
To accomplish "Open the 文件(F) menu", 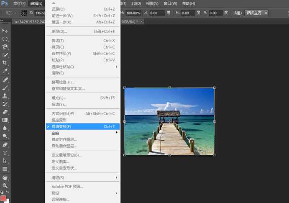I will point(19,3).
